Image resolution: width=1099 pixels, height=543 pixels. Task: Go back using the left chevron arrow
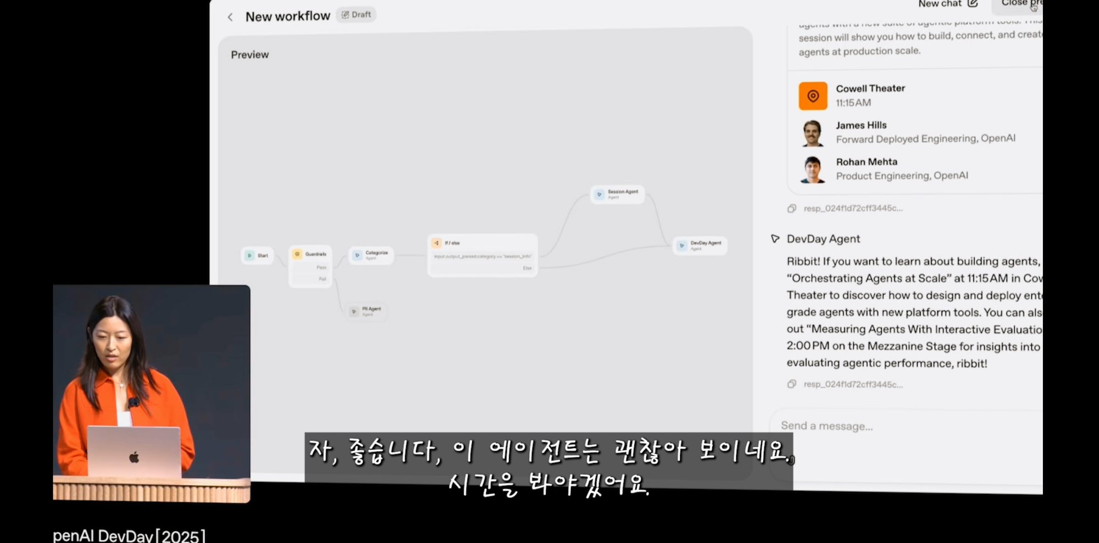(x=230, y=18)
